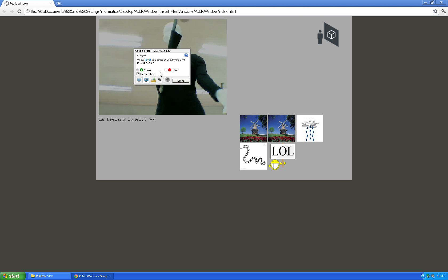Viewport: 448px width, 280px height.
Task: Click the local hyperlink in privacy text
Action: pos(148,60)
